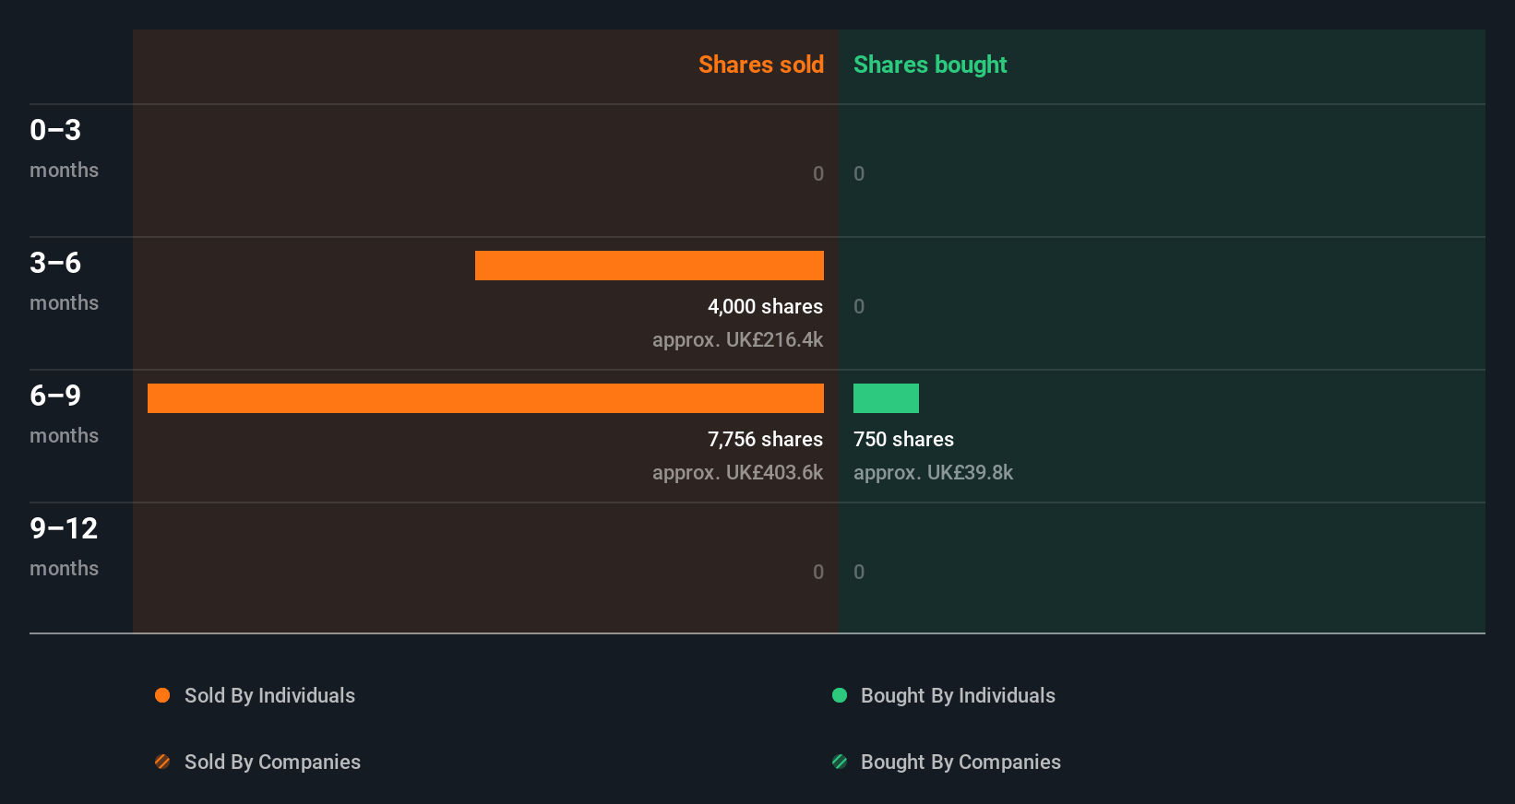Screen dimensions: 1515x804
Task: Click the green Bought By Individuals legend dot
Action: click(x=840, y=695)
